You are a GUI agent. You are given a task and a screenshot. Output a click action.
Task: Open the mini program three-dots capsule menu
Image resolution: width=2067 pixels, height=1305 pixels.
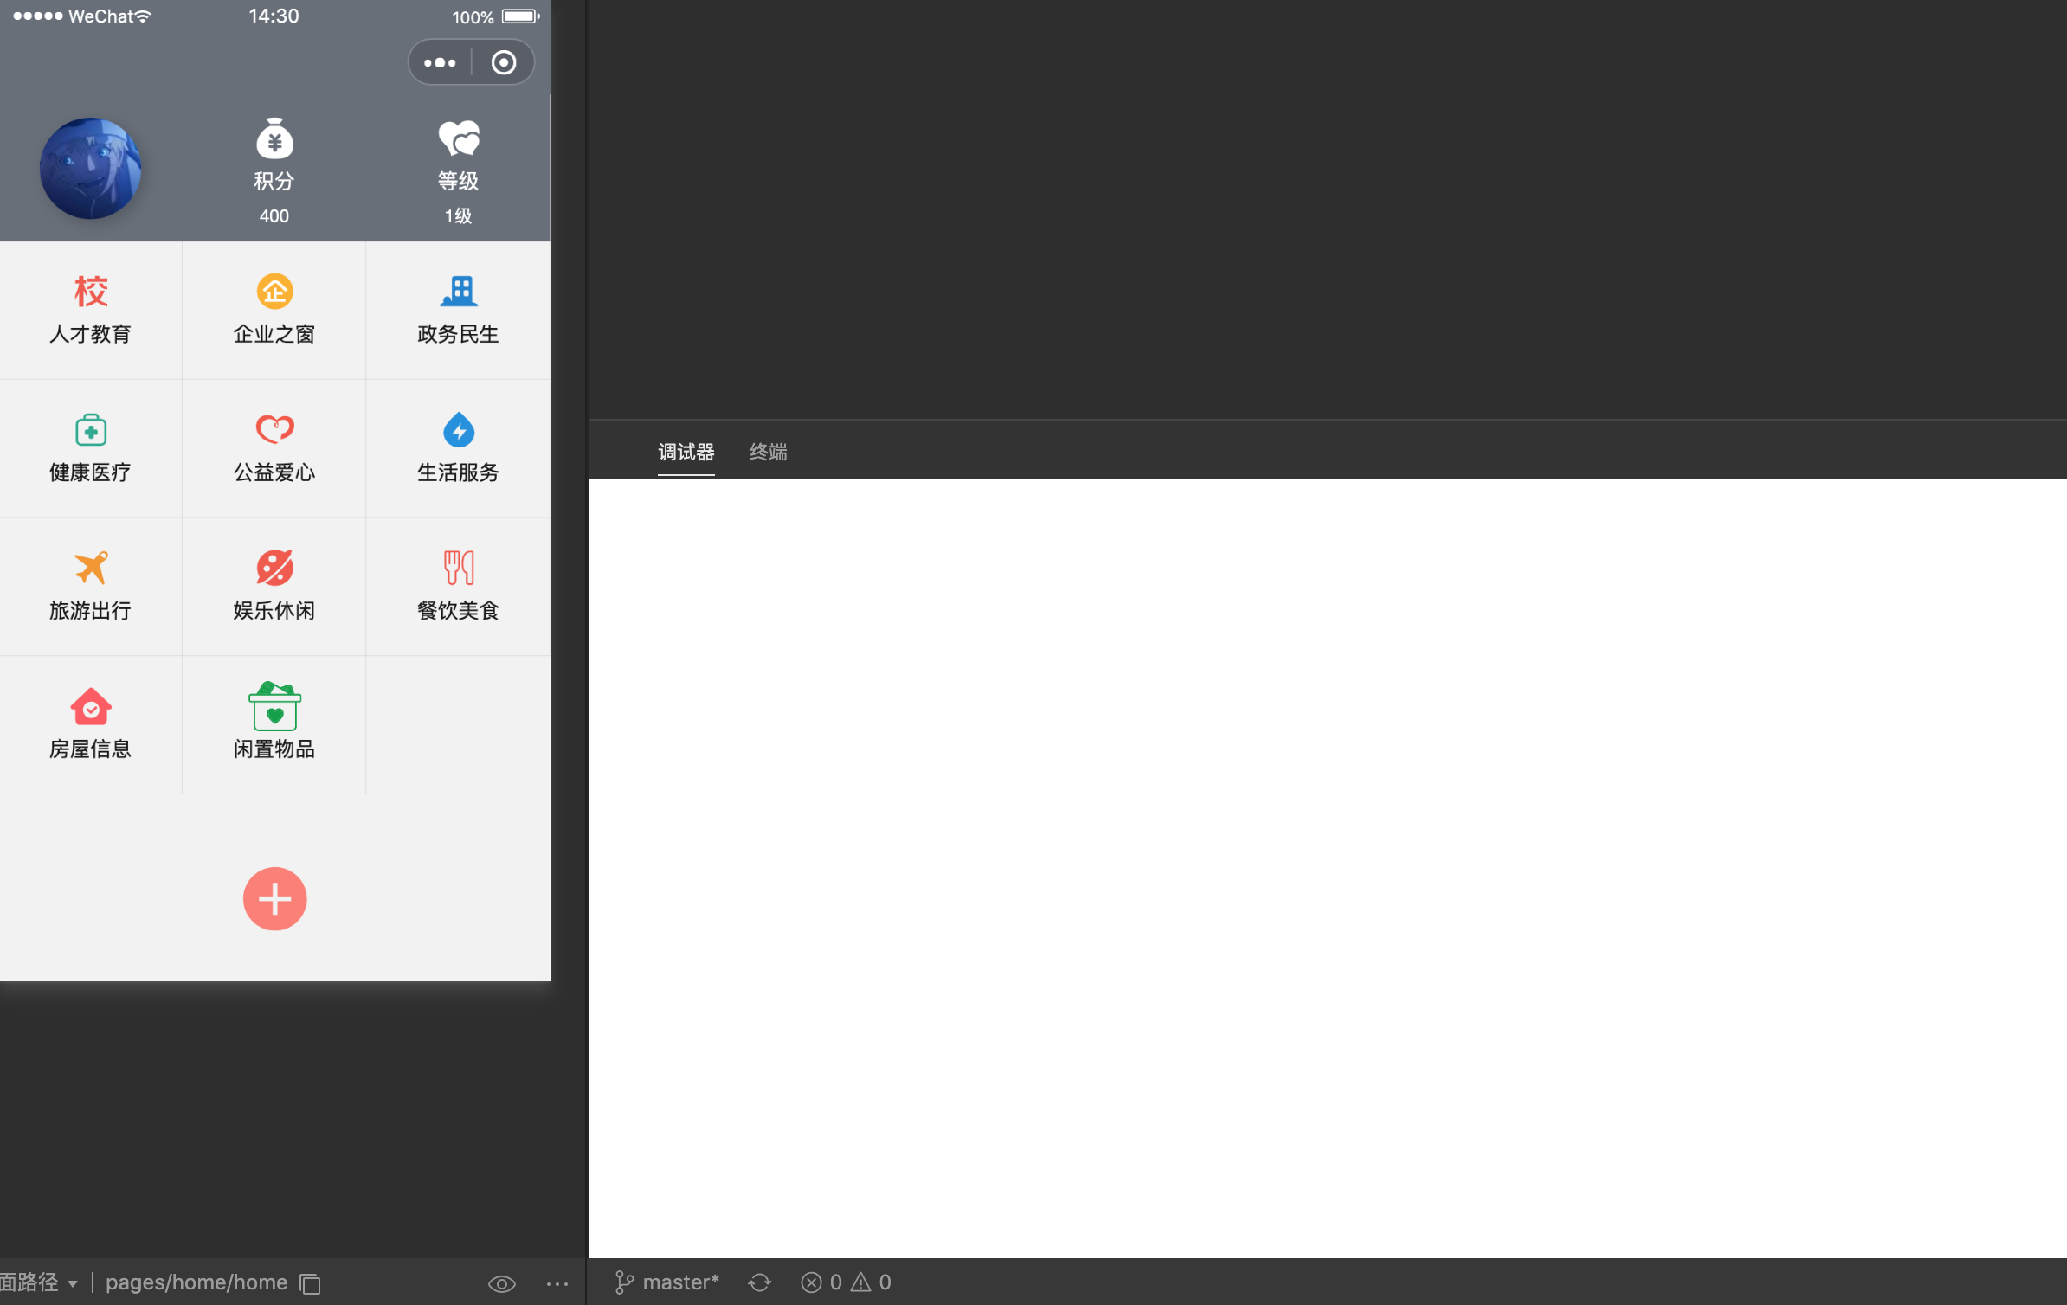pyautogui.click(x=440, y=63)
